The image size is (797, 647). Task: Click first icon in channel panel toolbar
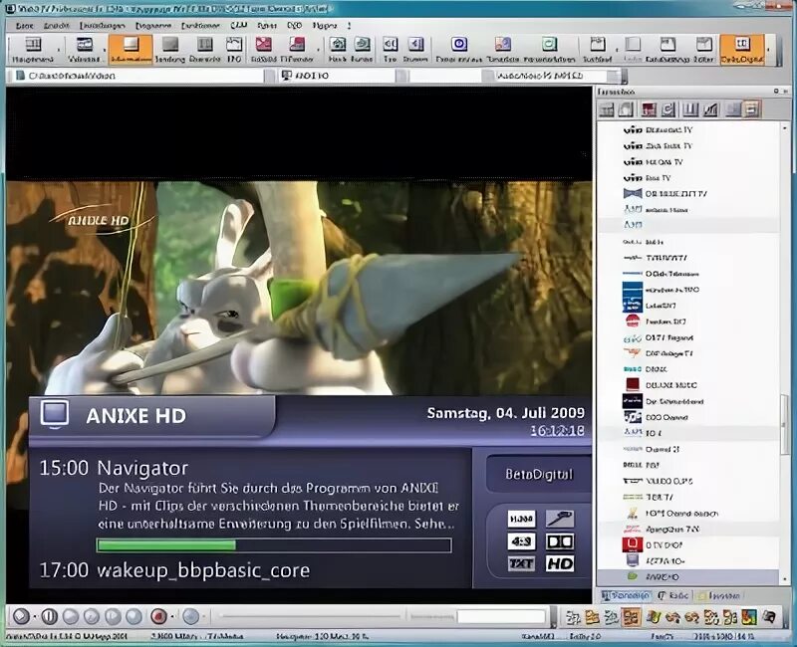tap(606, 109)
